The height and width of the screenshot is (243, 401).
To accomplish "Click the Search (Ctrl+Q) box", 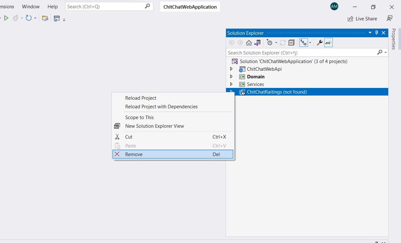I will coord(109,6).
